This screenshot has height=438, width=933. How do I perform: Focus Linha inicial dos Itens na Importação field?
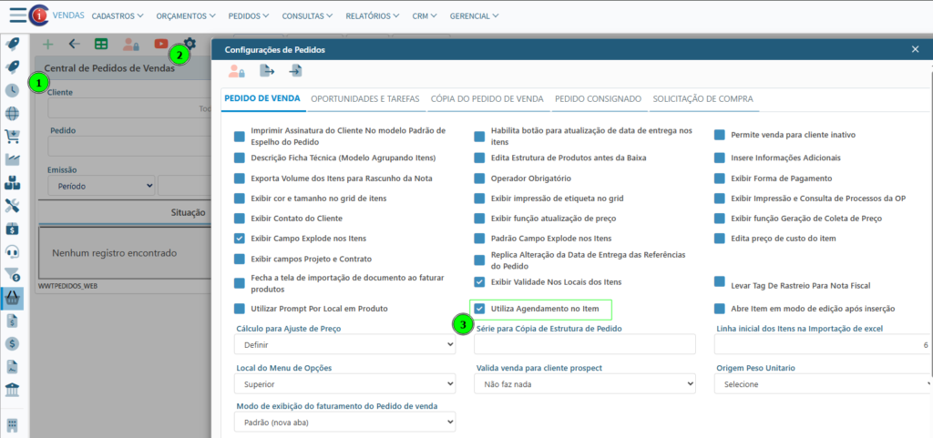(823, 344)
